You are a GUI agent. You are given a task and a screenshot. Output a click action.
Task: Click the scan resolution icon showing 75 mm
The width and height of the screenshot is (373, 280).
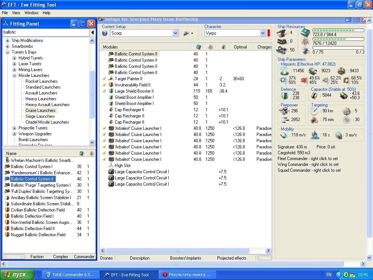pyautogui.click(x=314, y=120)
